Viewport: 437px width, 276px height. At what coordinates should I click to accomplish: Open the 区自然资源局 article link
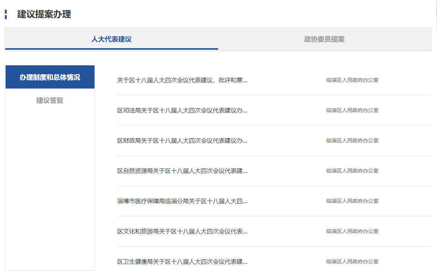(182, 171)
